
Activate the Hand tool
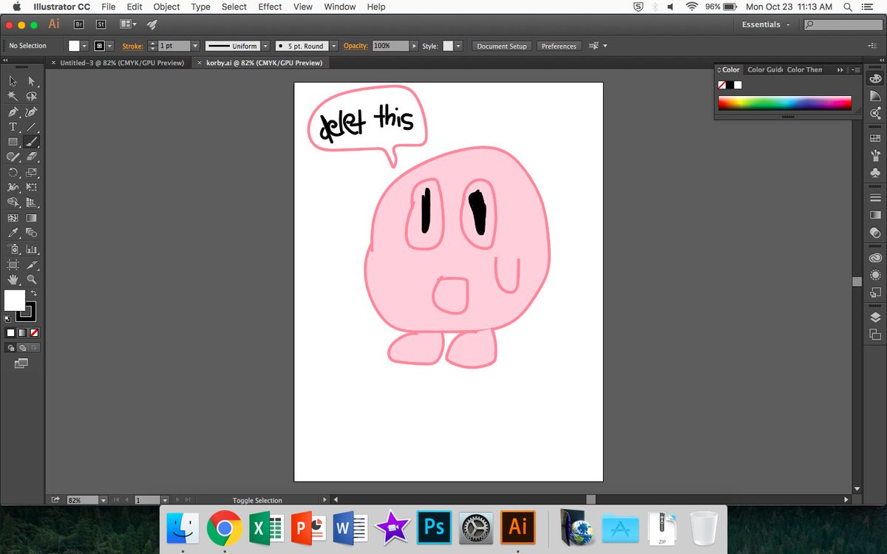click(x=13, y=280)
